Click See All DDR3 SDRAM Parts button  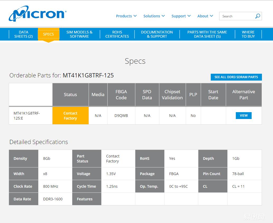point(236,77)
